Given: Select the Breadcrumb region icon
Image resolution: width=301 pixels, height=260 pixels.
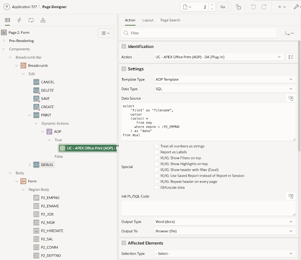Looking at the screenshot, I should pos(23,65).
